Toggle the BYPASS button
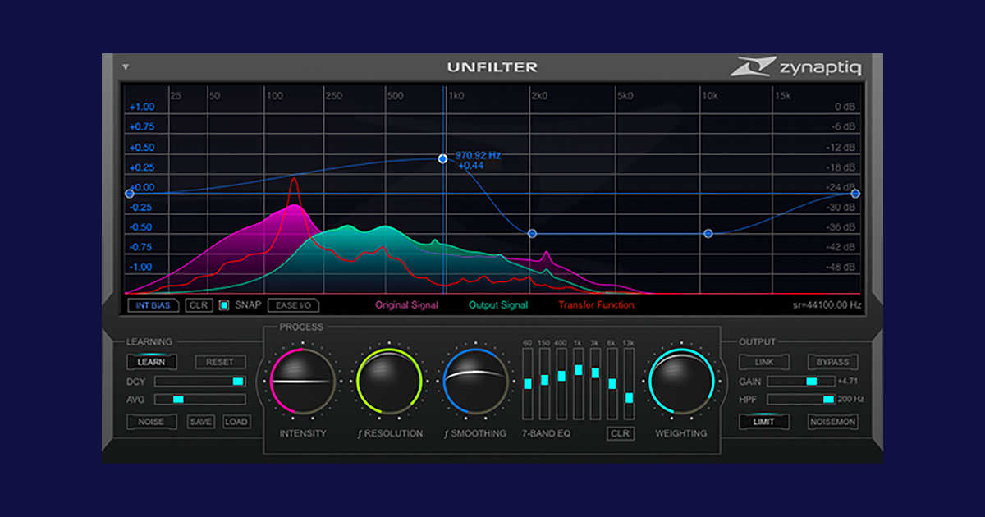 pos(833,362)
